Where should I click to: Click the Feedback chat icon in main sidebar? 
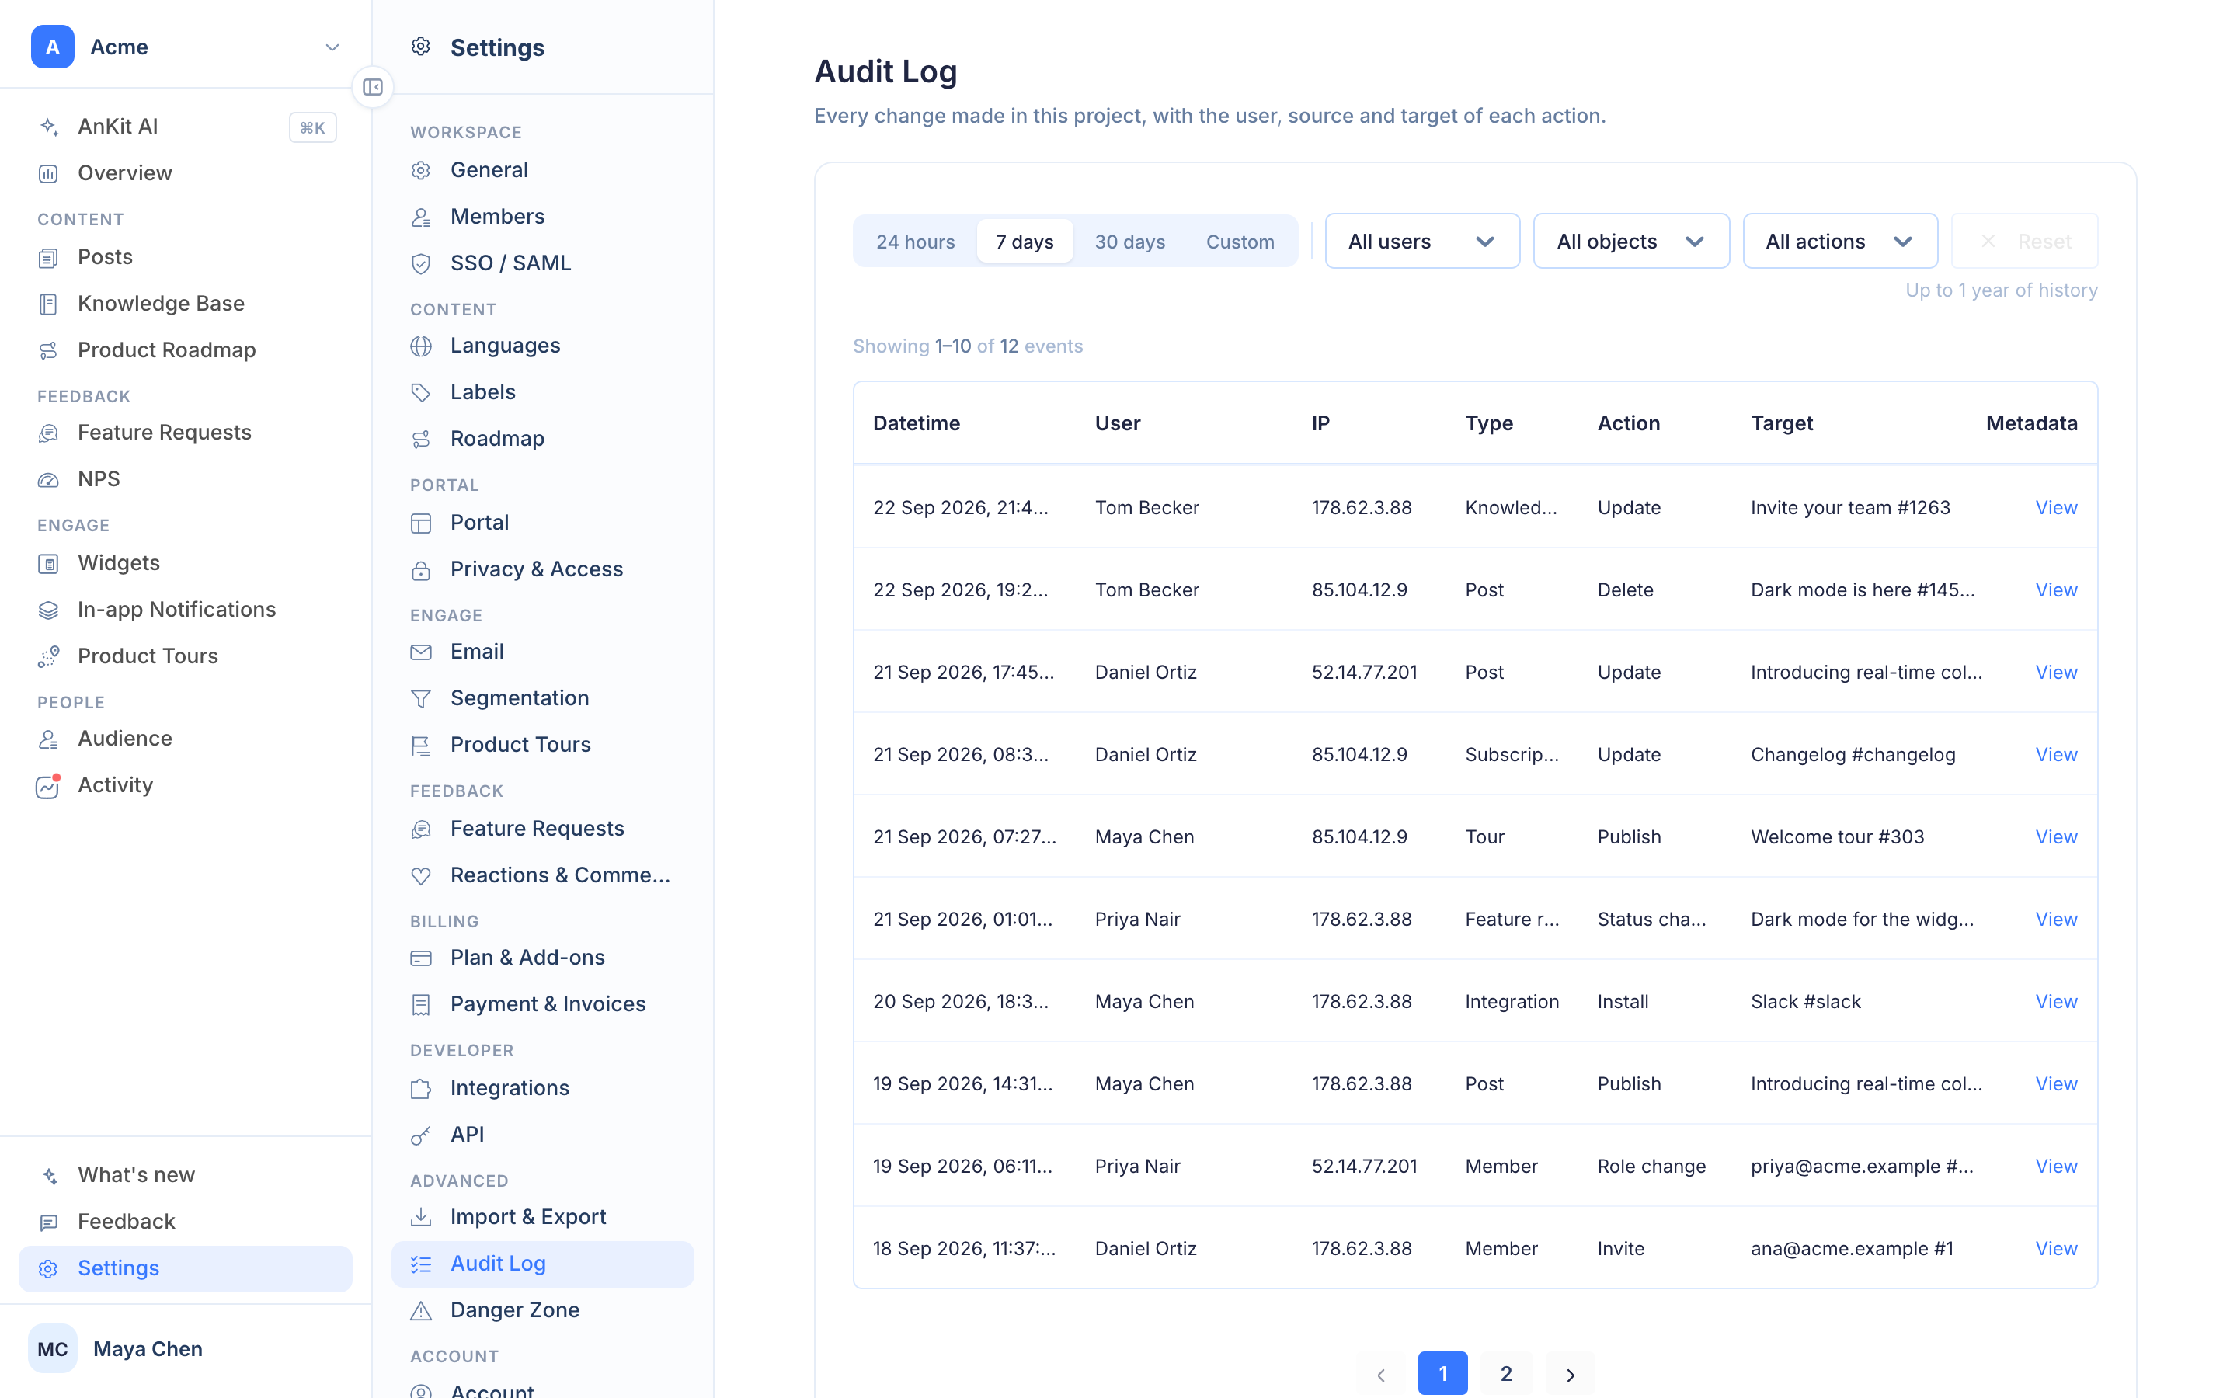pyautogui.click(x=49, y=1222)
